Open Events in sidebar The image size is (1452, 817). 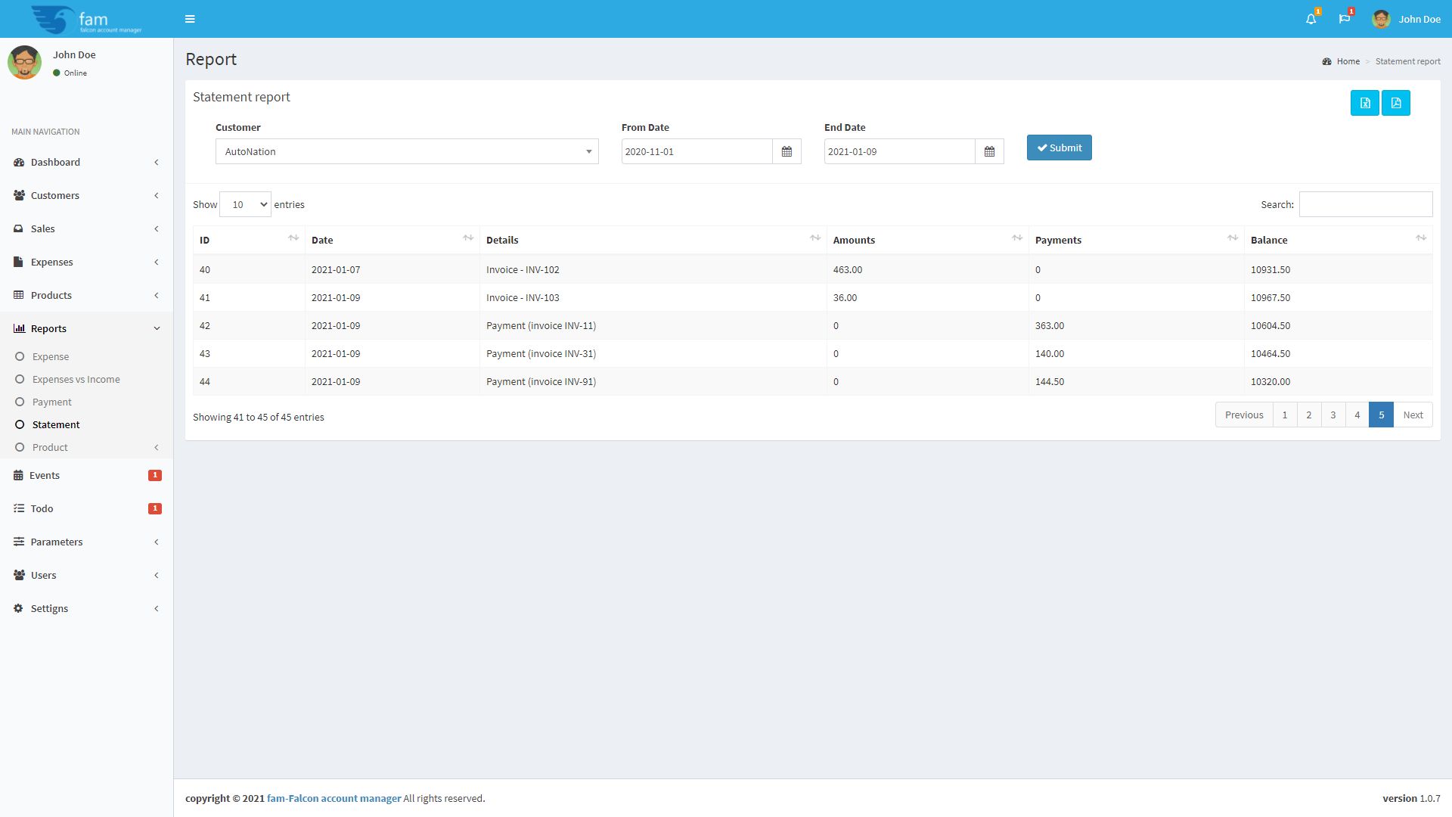point(45,475)
